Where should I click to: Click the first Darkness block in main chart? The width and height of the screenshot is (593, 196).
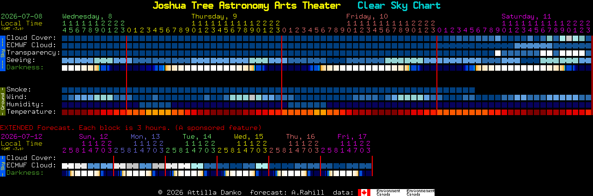coord(65,68)
